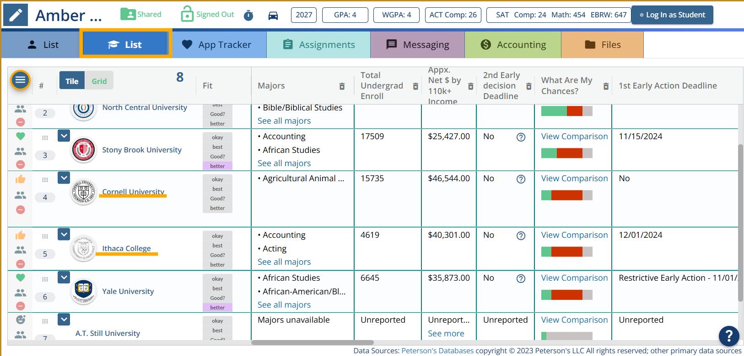The image size is (744, 356).
Task: Remove Appx. Net $ column trash icon
Action: pyautogui.click(x=470, y=86)
